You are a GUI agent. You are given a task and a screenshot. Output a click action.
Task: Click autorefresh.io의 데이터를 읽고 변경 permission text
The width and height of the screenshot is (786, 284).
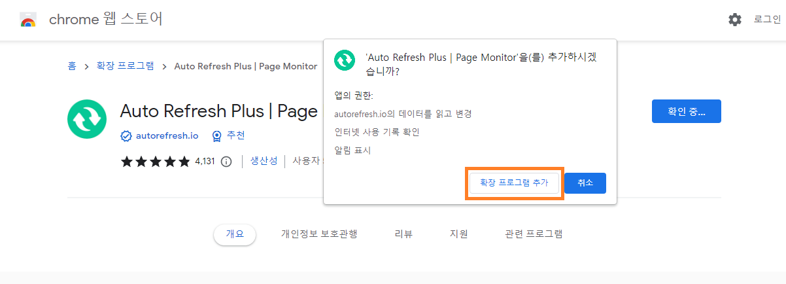tap(403, 114)
